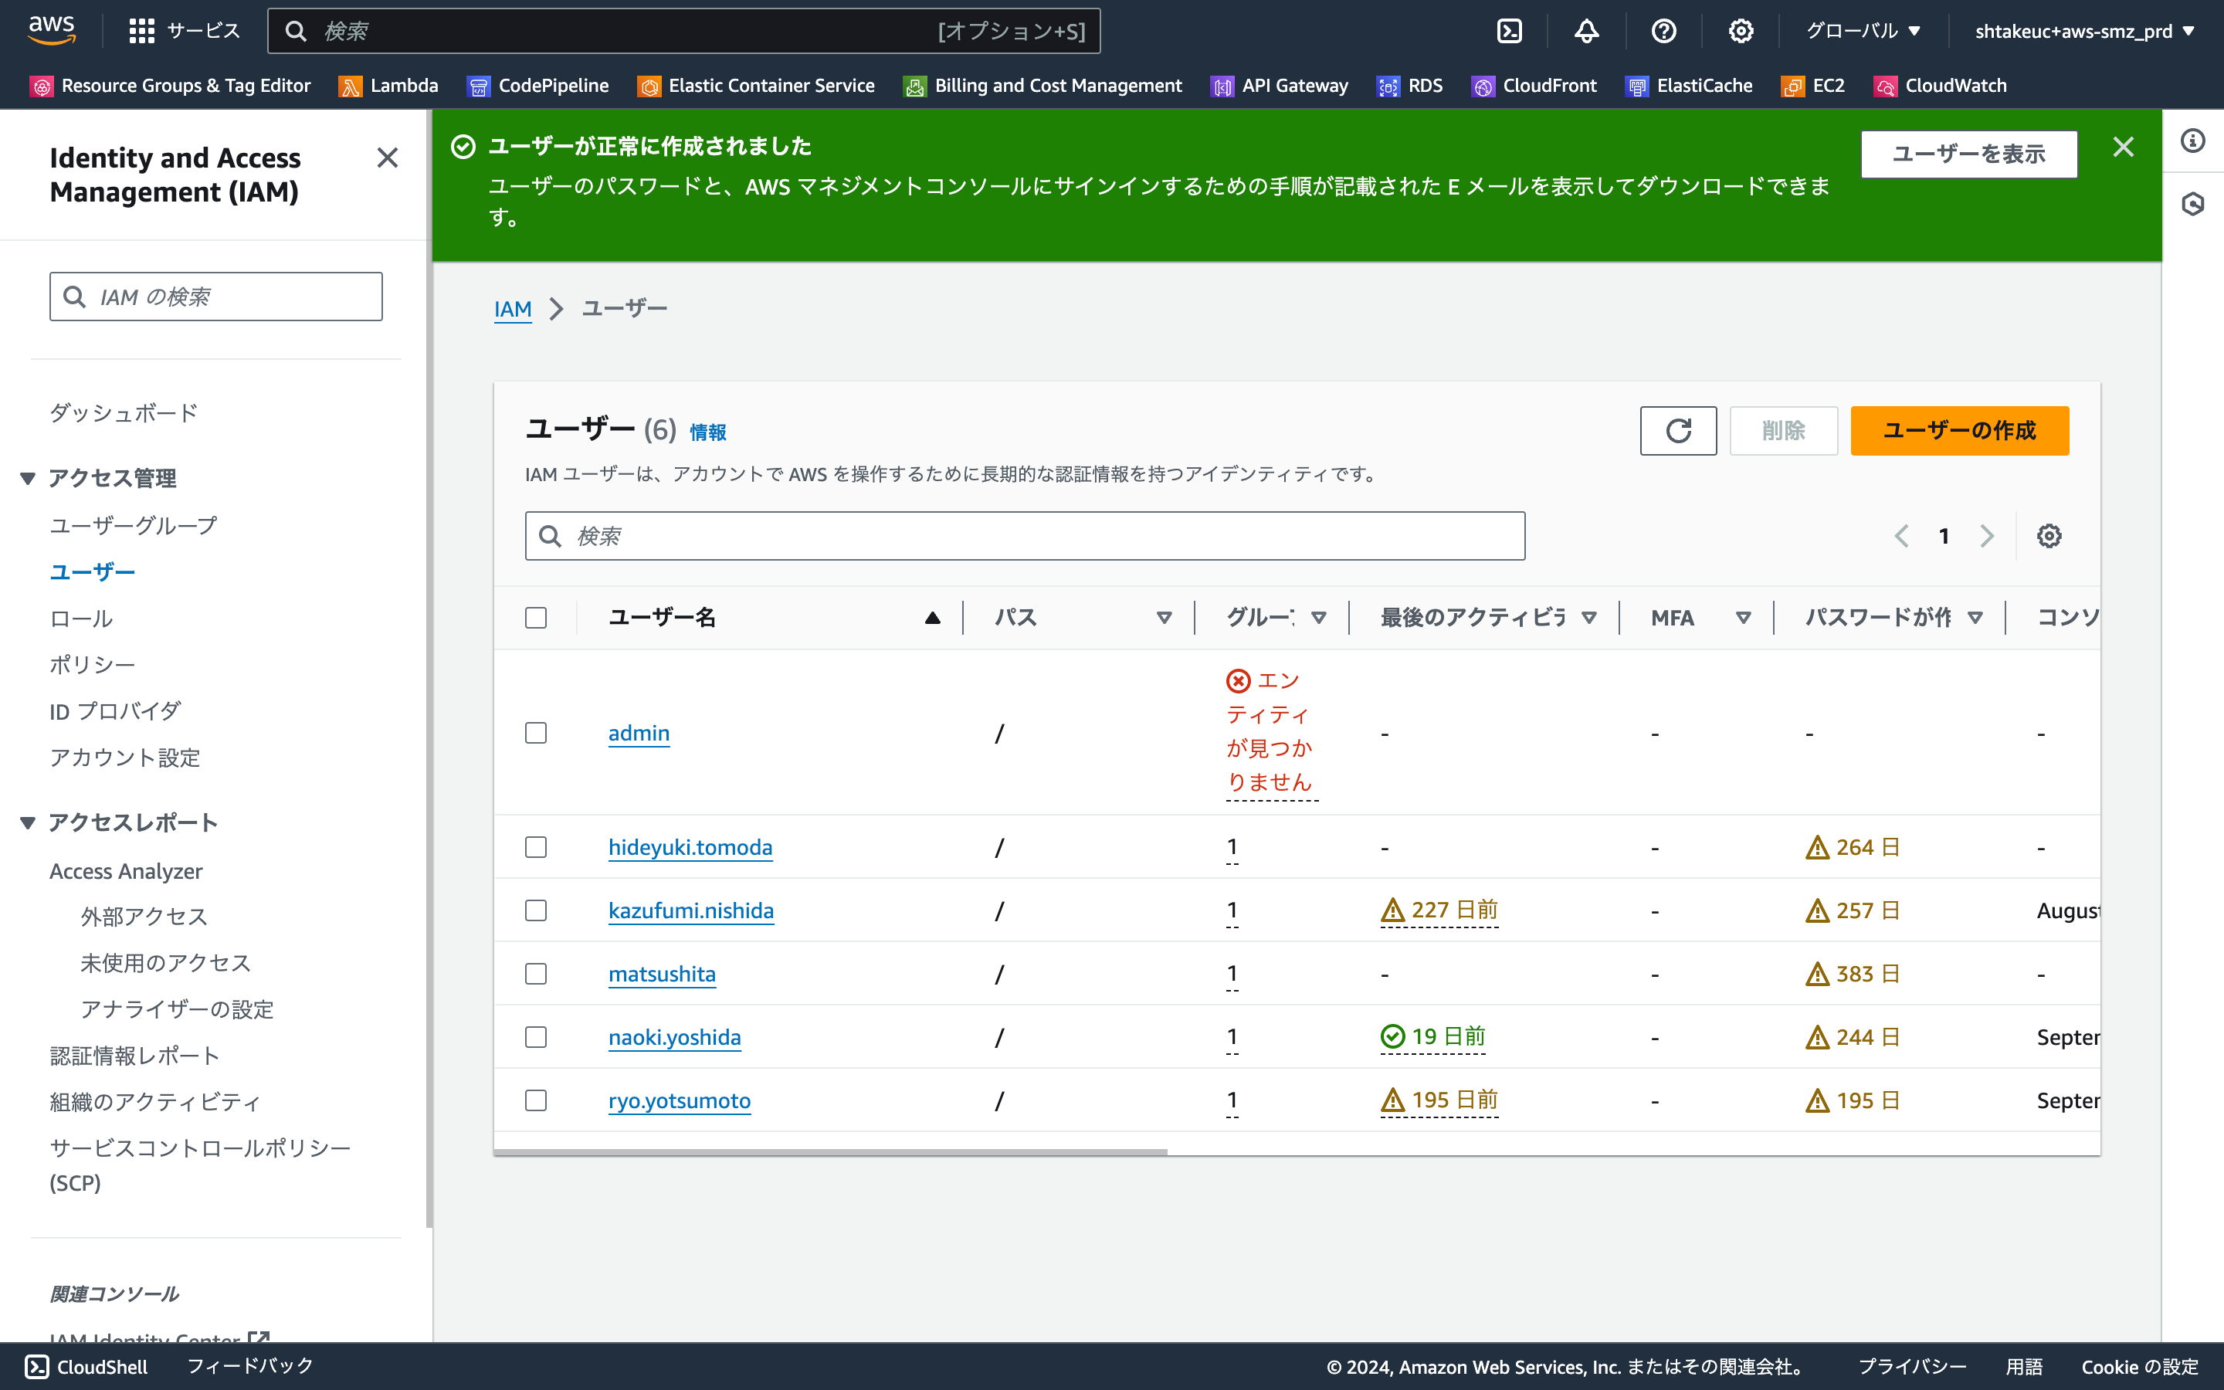Click the users table horizontal scrollbar

pyautogui.click(x=831, y=1152)
